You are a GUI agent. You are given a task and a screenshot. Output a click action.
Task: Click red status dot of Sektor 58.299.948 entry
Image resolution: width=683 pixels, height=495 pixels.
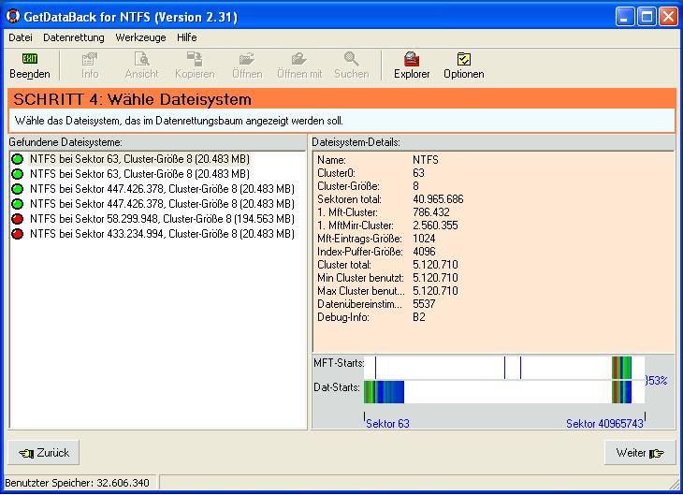point(18,219)
